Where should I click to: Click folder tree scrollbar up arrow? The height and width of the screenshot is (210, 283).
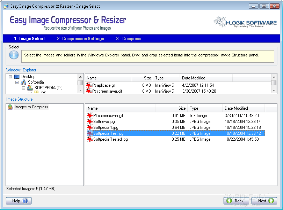pos(80,77)
